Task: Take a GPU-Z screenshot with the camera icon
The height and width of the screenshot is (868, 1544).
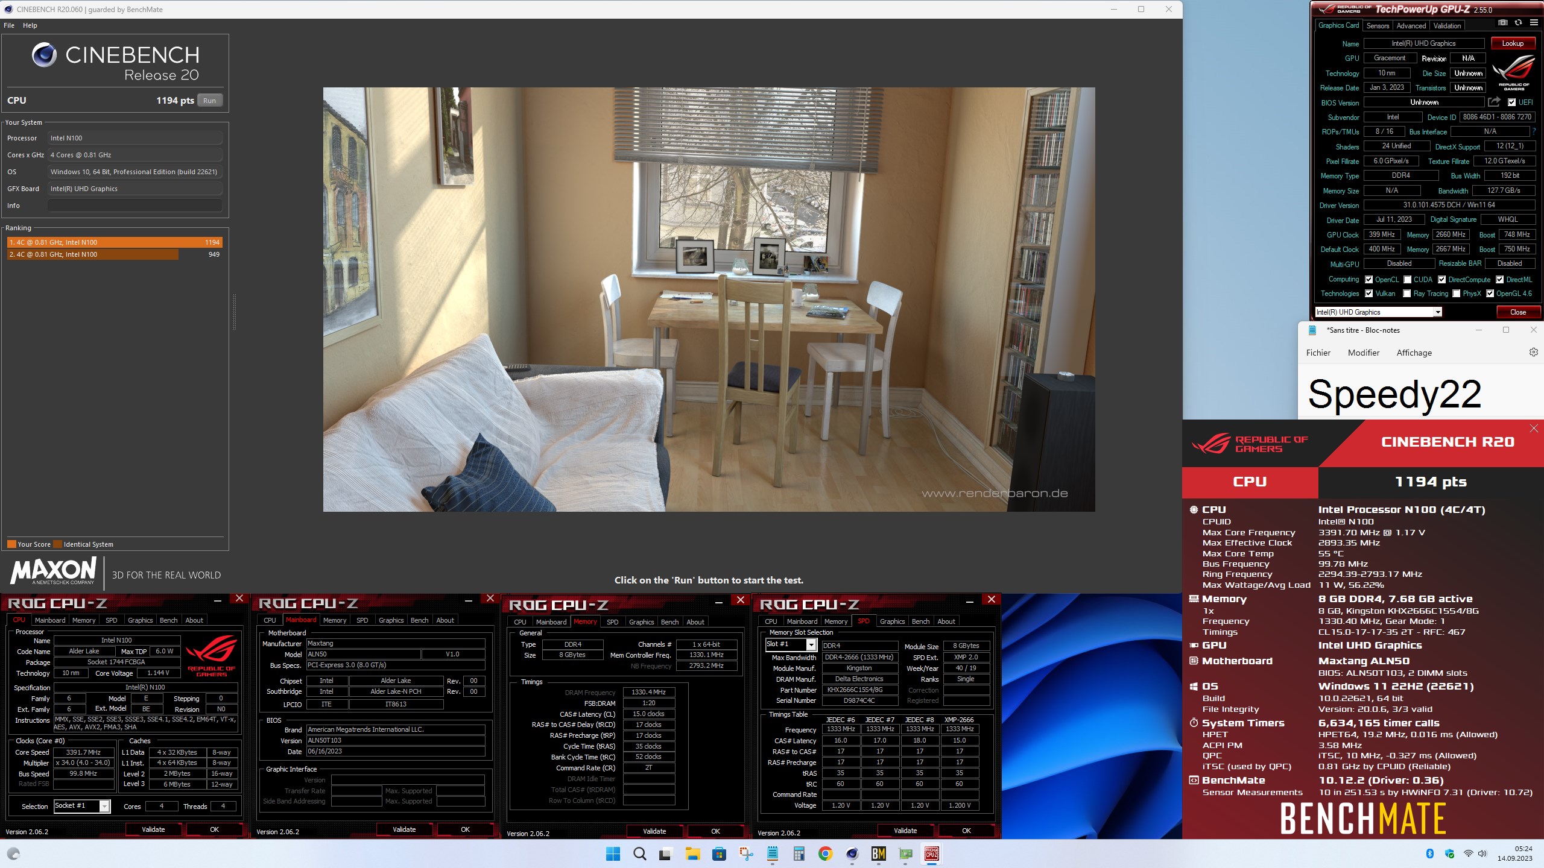Action: 1503,23
